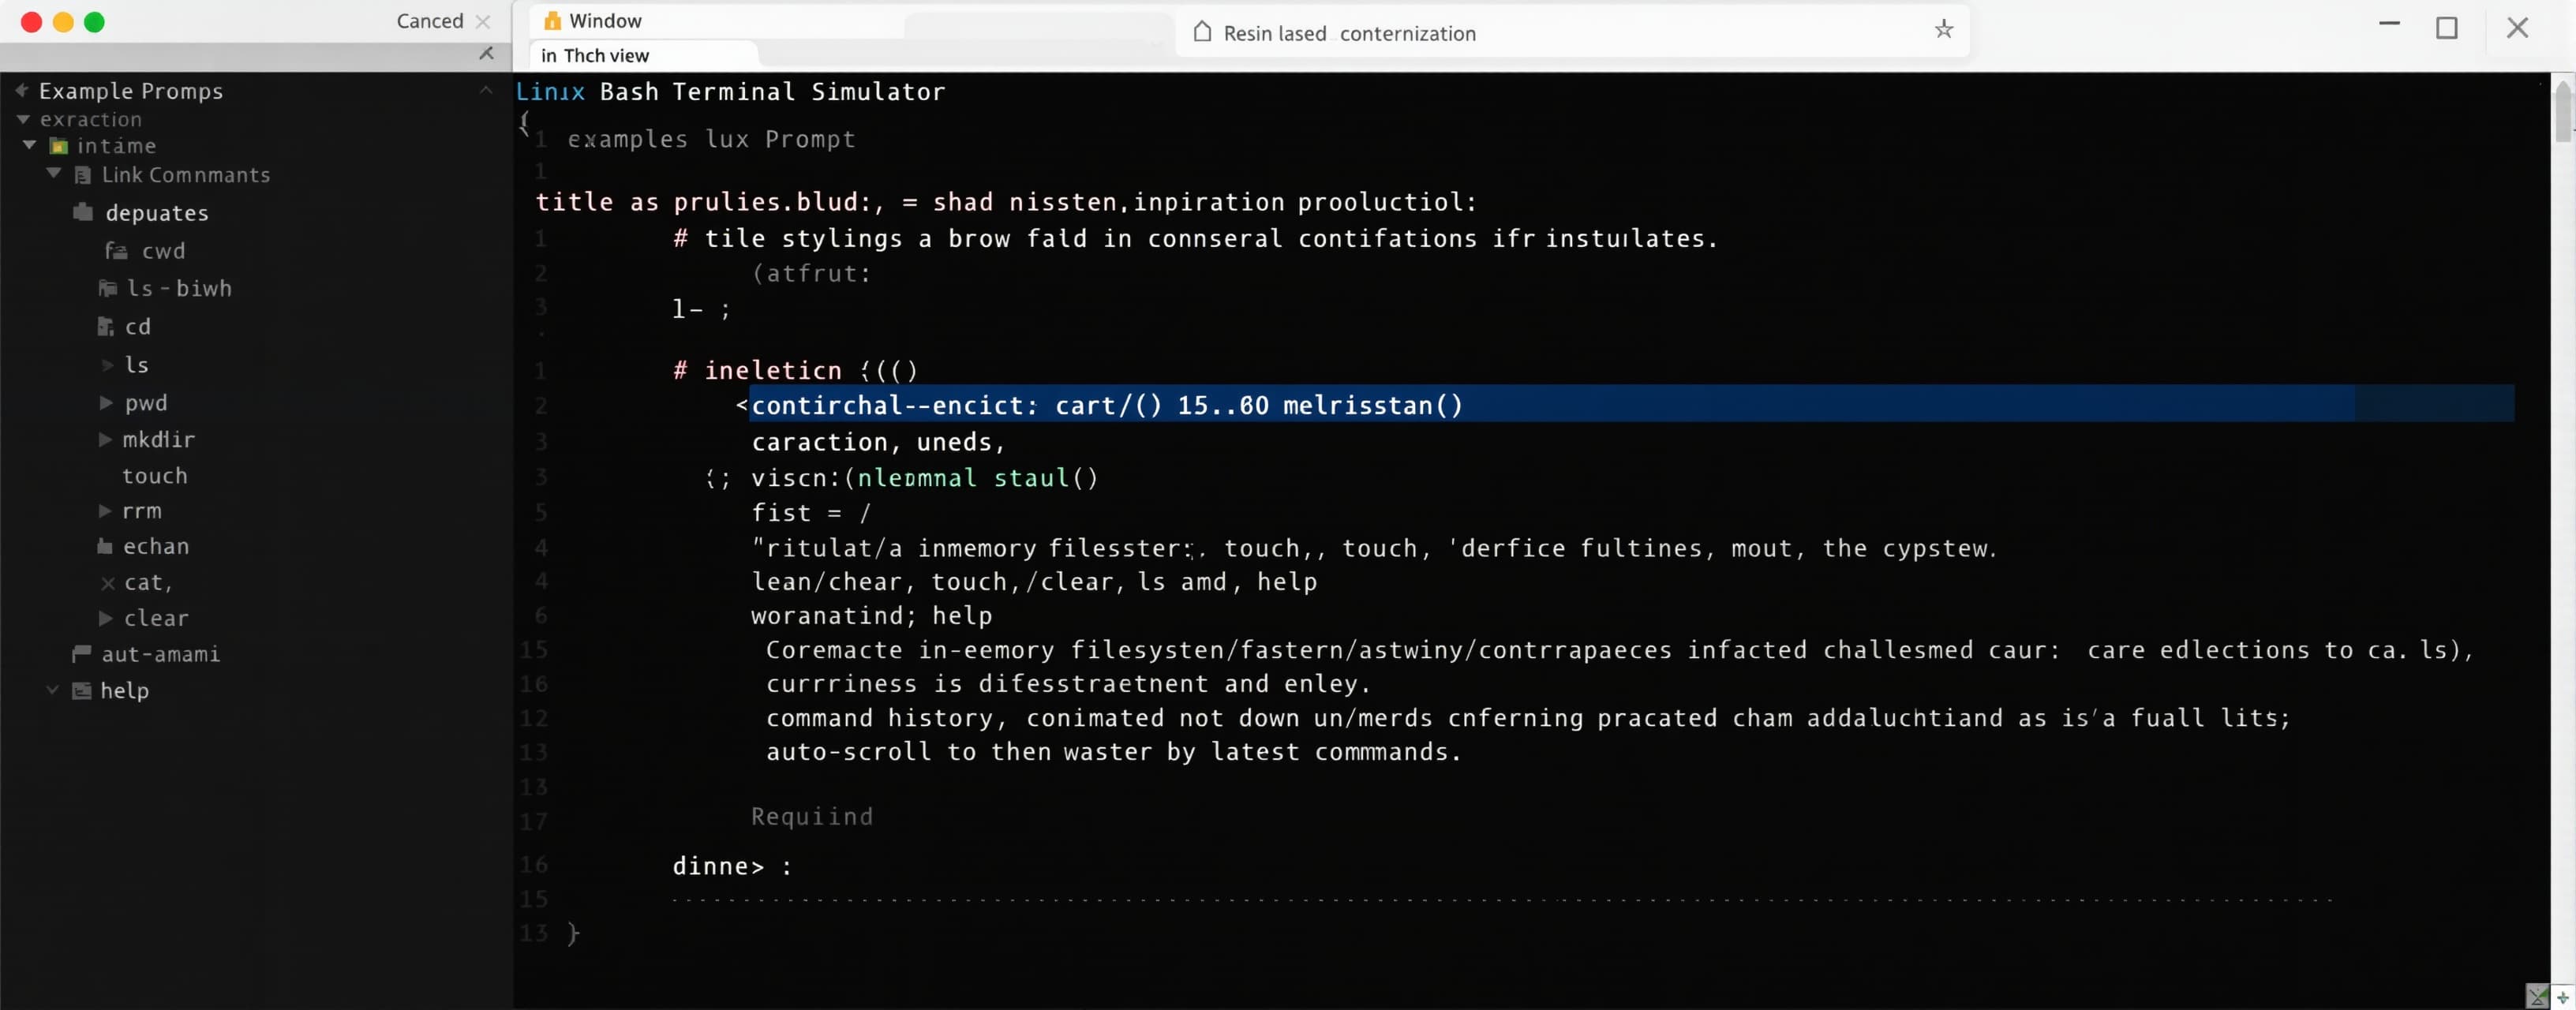Screen dimensions: 2576x1010
Task: Select the cat, entry
Action: (x=148, y=582)
